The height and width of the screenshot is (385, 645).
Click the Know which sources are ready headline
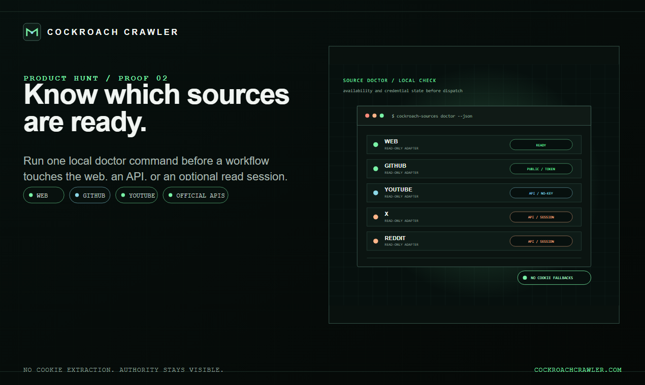tap(156, 108)
